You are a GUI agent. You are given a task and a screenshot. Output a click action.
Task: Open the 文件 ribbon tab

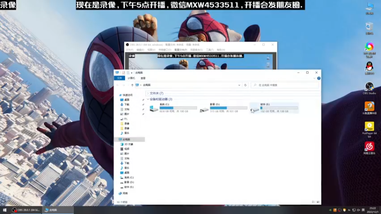tap(120, 78)
